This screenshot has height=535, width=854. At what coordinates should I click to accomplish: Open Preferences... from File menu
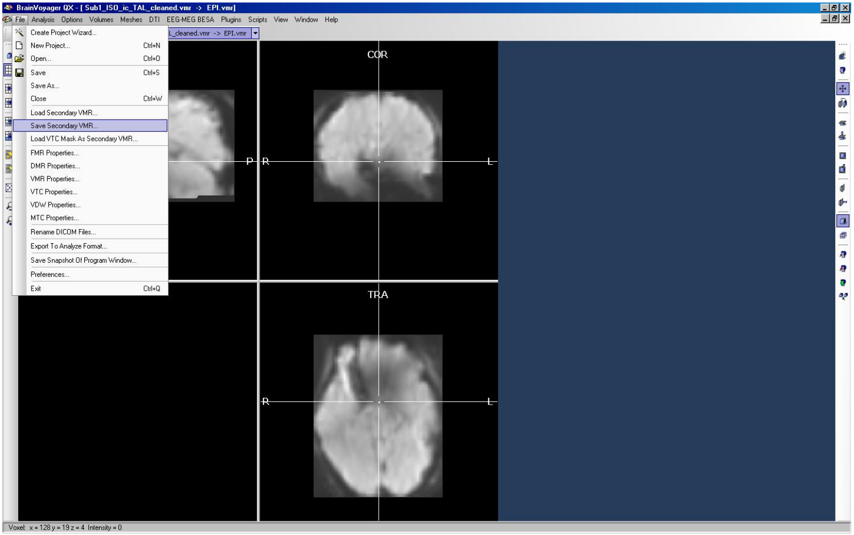[x=90, y=275]
